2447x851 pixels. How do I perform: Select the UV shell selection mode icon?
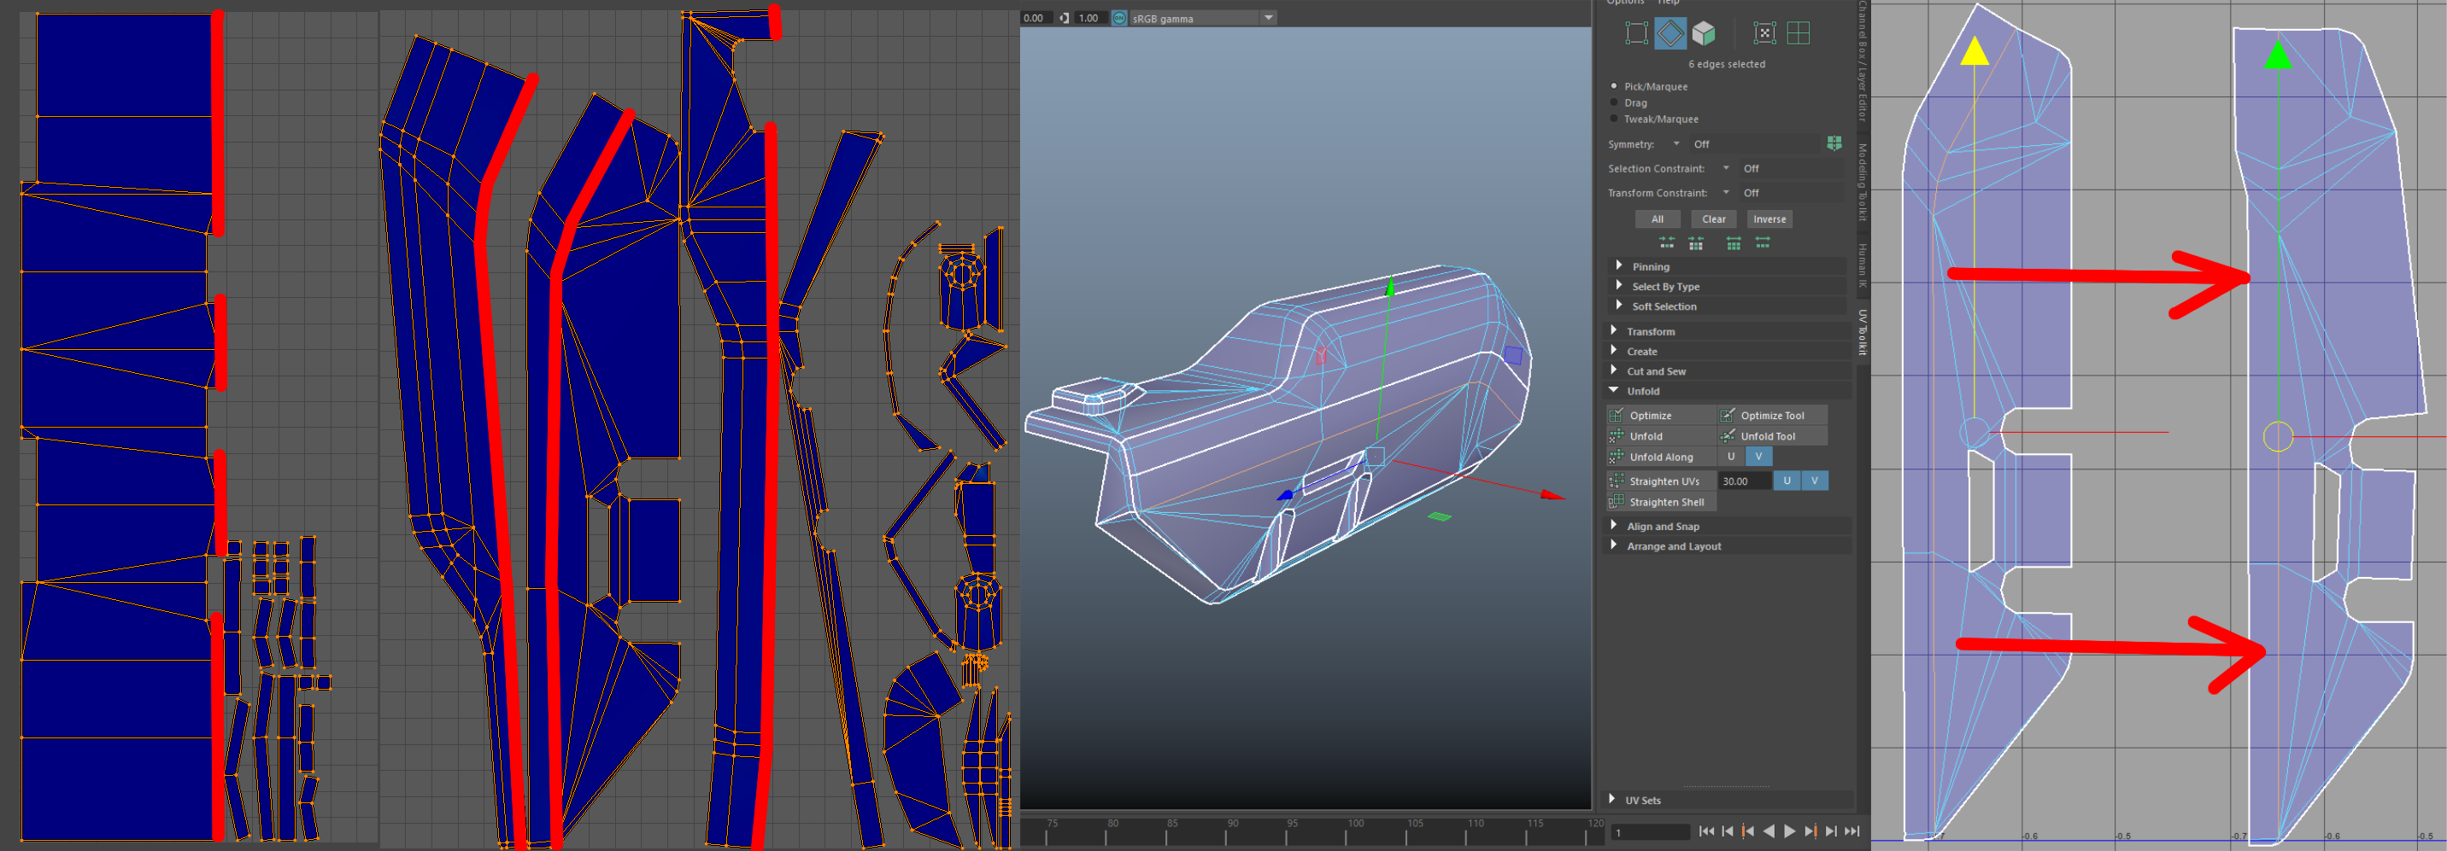[1764, 33]
